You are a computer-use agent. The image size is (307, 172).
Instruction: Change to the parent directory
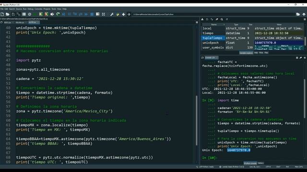pos(304,14)
